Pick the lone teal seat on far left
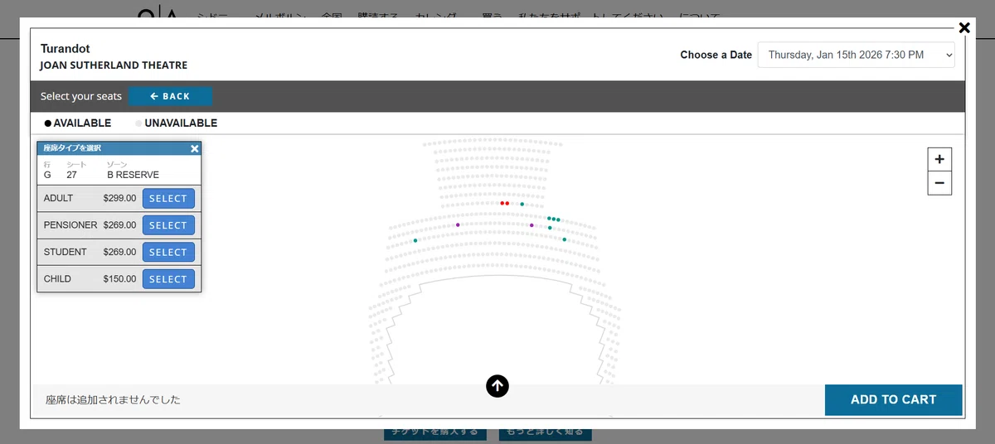 point(415,240)
